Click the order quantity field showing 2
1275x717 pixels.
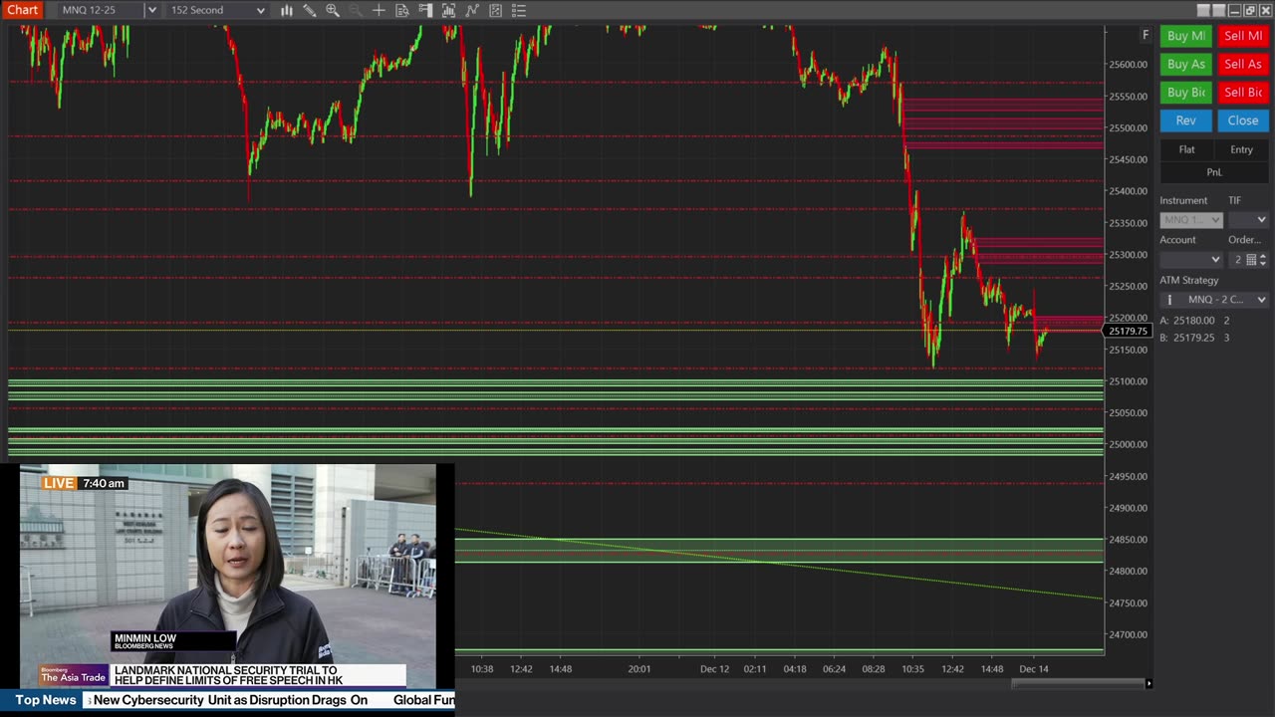click(x=1236, y=260)
